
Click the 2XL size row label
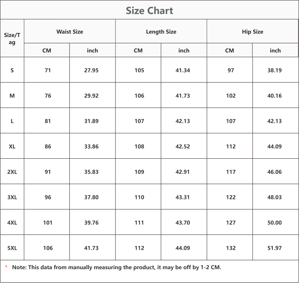coord(12,172)
